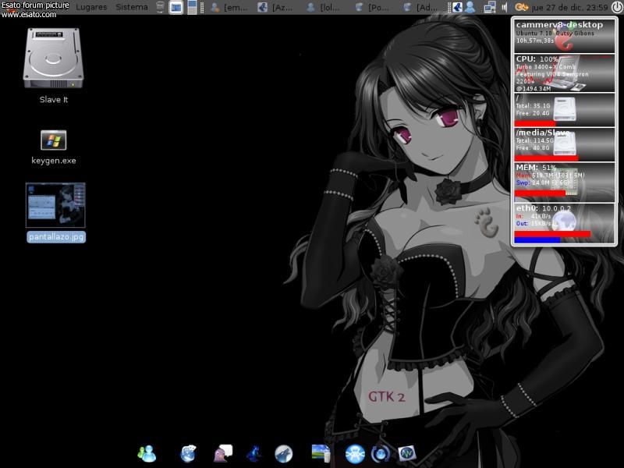Screen dimensions: 624x468
Task: Activate the [Az... taskbar window
Action: (x=275, y=7)
